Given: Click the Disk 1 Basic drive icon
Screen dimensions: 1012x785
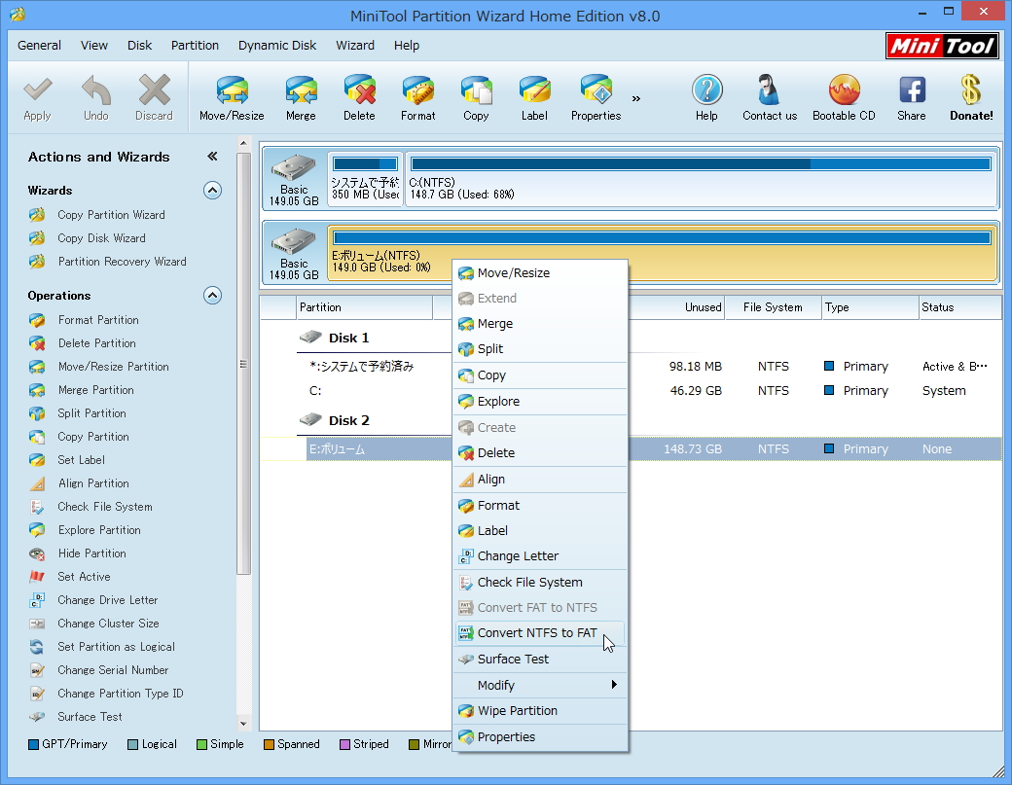Looking at the screenshot, I should 294,167.
